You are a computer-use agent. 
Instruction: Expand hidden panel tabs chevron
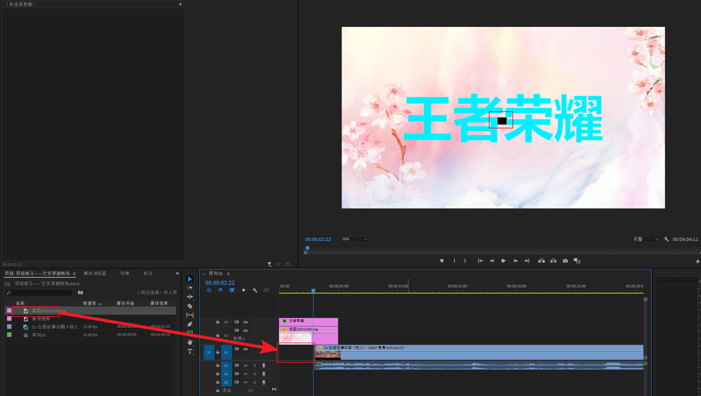(x=177, y=273)
